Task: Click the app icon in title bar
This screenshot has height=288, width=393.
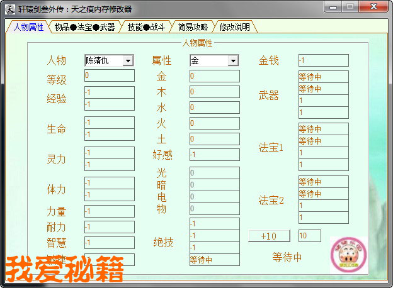Action: [10, 8]
